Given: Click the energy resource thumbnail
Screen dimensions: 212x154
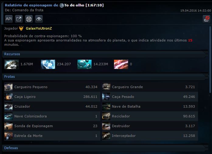Looking at the screenshot, I should pyautogui.click(x=121, y=64).
